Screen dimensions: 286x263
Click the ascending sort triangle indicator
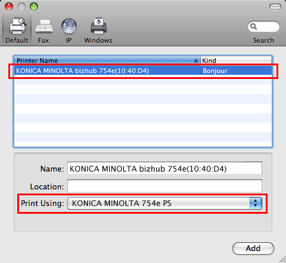(x=196, y=61)
